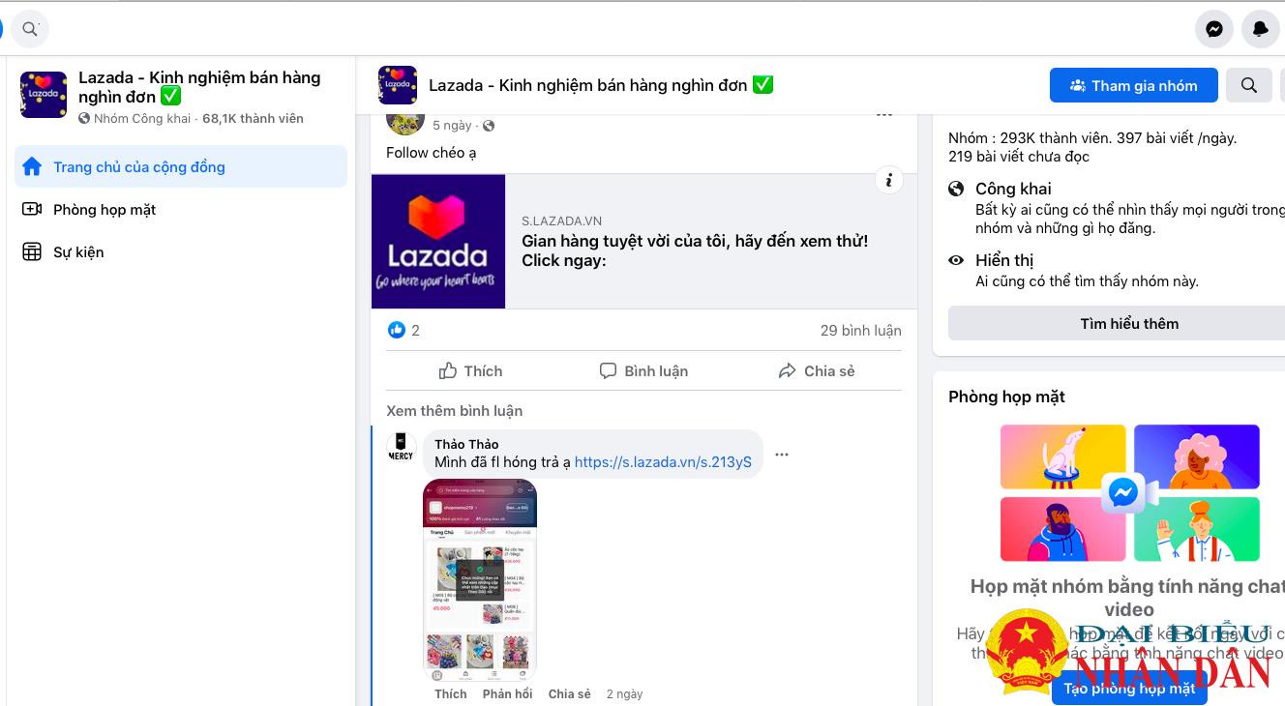Like the post with Thích button
The width and height of the screenshot is (1285, 706).
pyautogui.click(x=471, y=370)
